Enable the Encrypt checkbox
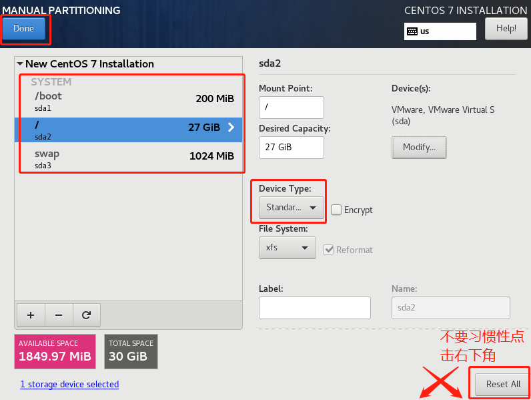 [336, 210]
